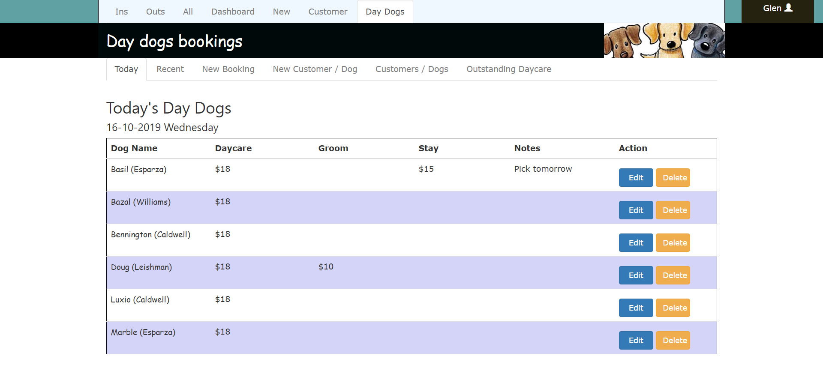Viewport: 823px width, 365px height.
Task: View the Customers / Dogs tab
Action: point(411,69)
